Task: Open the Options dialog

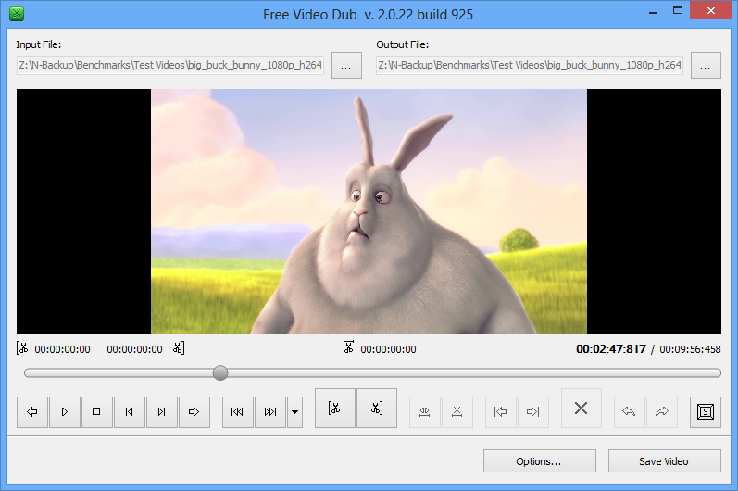Action: tap(540, 460)
